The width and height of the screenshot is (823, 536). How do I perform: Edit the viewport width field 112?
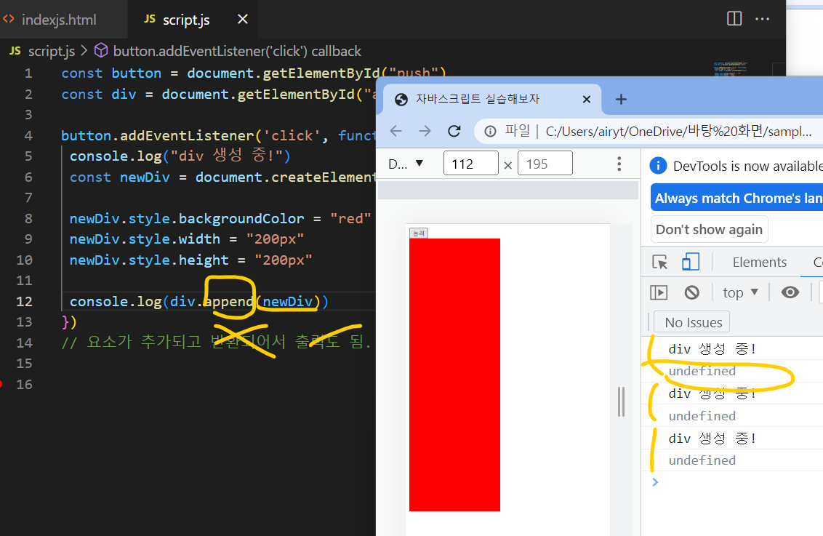click(471, 163)
